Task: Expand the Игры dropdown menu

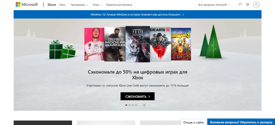Action: pos(97,5)
